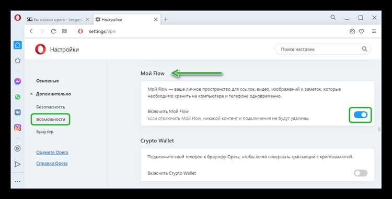Go forward with the forward arrow

point(42,31)
